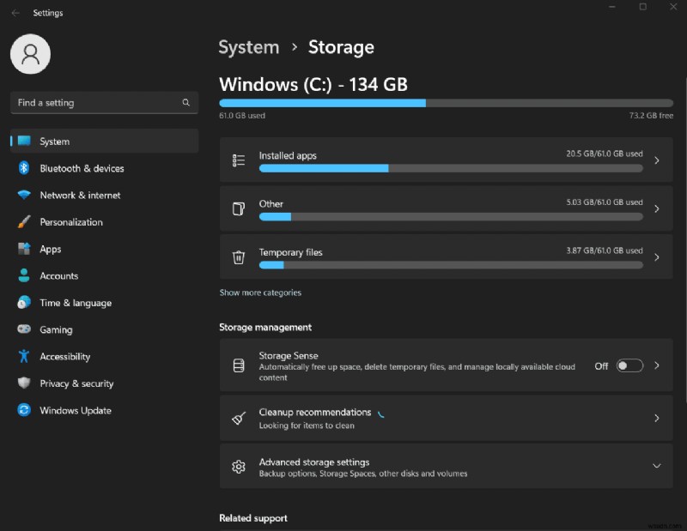This screenshot has width=687, height=531.
Task: Click the Time & language globe icon
Action: click(x=24, y=303)
